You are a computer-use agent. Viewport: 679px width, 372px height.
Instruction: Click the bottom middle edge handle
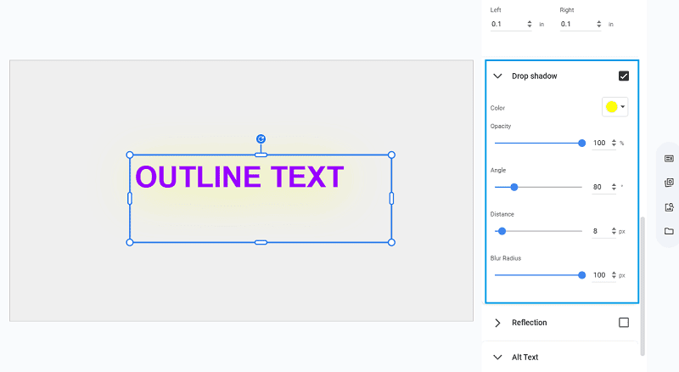[261, 242]
